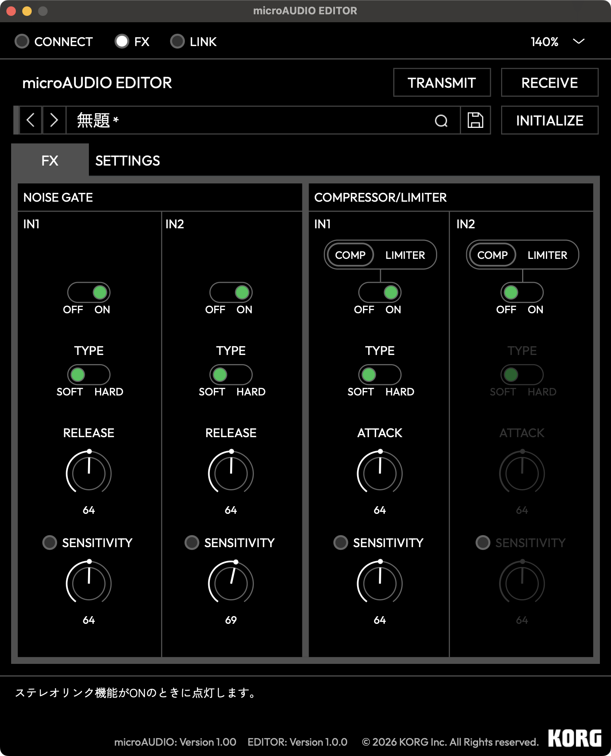Screen dimensions: 611x756
Task: Select COMP mode for Compressor IN2
Action: (492, 255)
